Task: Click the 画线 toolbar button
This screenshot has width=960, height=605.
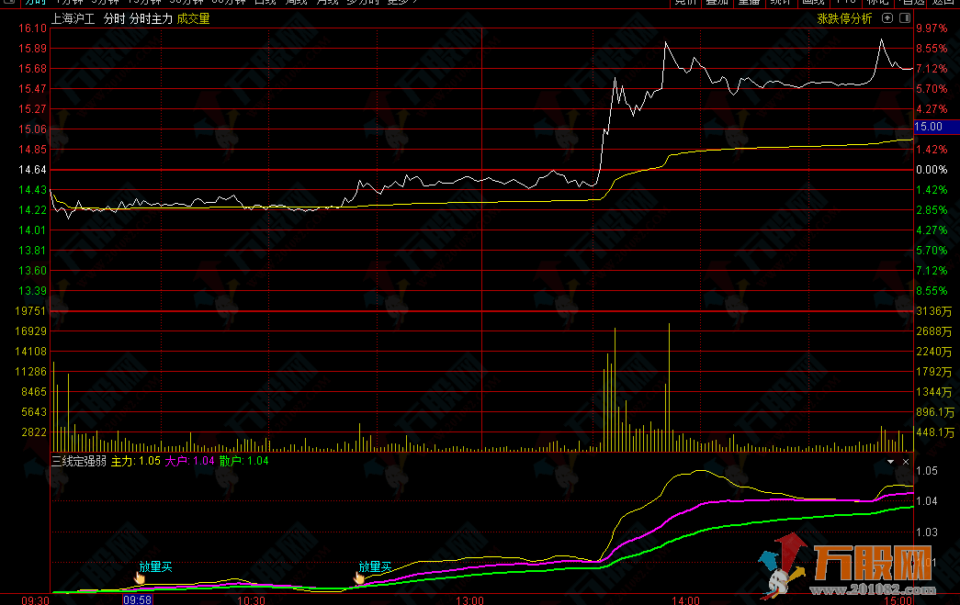Action: pyautogui.click(x=813, y=3)
